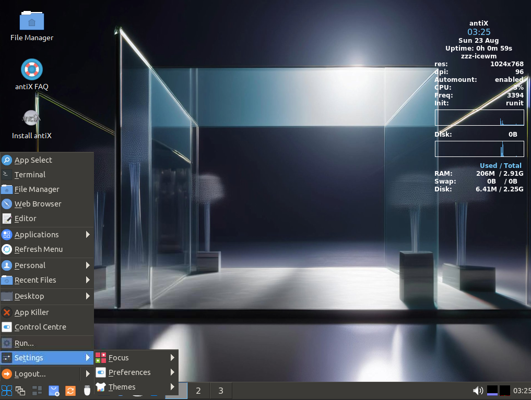Screen dimensions: 531x400
Task: Open the Editor menu entry
Action: point(47,219)
